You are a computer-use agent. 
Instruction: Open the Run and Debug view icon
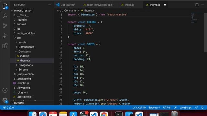coord(5,36)
